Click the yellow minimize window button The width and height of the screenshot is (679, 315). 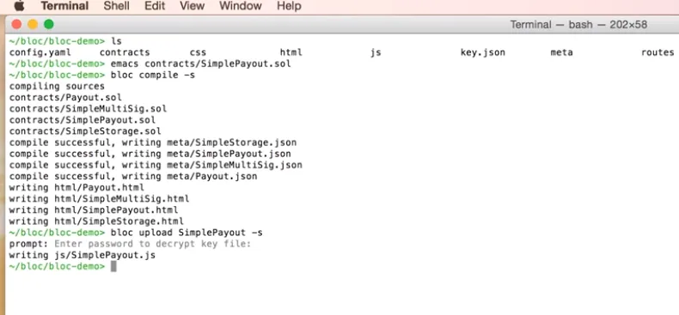point(33,24)
